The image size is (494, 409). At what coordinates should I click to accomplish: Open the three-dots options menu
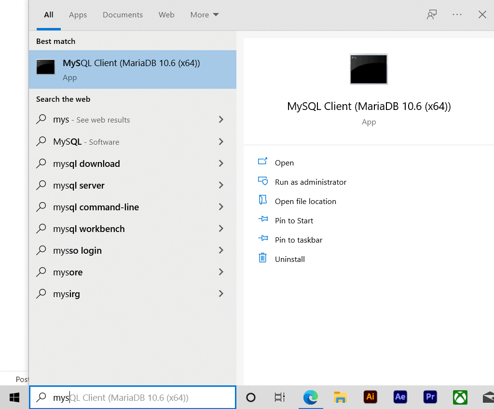[457, 14]
